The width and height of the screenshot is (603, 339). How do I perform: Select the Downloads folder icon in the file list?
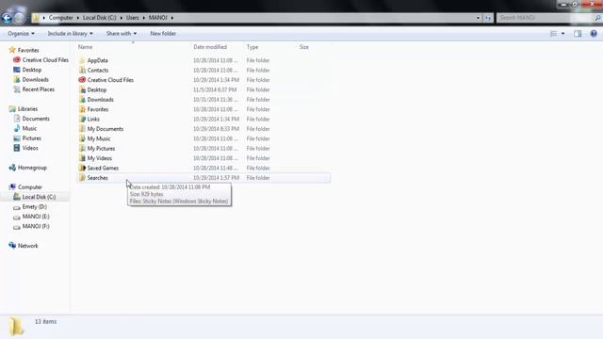click(82, 100)
